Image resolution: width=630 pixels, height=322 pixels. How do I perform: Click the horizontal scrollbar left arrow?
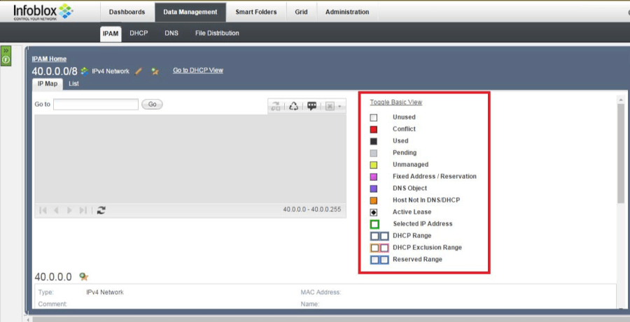(28, 320)
